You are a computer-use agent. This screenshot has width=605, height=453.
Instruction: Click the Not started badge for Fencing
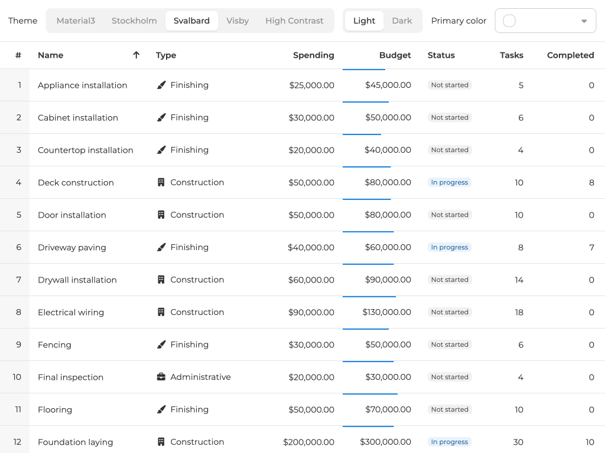[449, 344]
